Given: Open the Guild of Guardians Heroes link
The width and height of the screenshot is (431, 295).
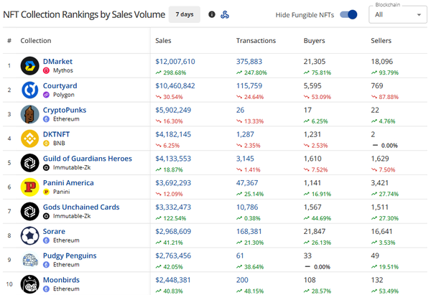Looking at the screenshot, I should pos(88,159).
